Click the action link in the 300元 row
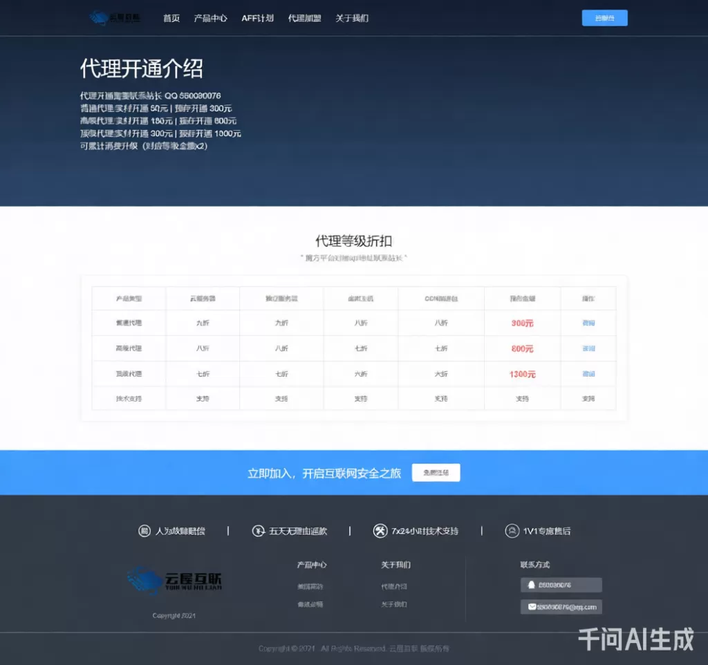 click(588, 323)
